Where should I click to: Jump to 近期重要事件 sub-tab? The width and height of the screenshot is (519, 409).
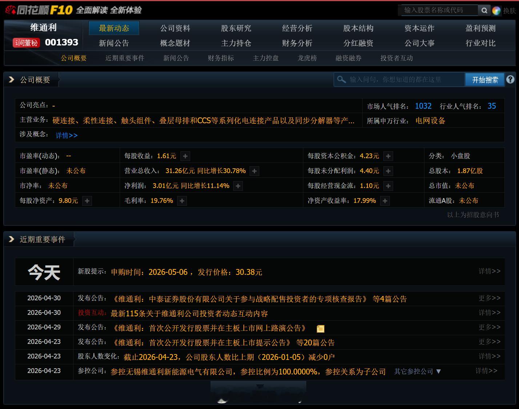click(x=125, y=58)
